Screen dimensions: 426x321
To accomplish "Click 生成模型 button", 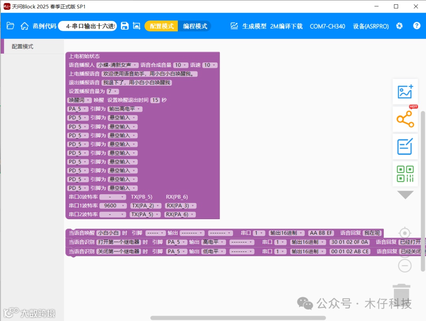I will (254, 26).
